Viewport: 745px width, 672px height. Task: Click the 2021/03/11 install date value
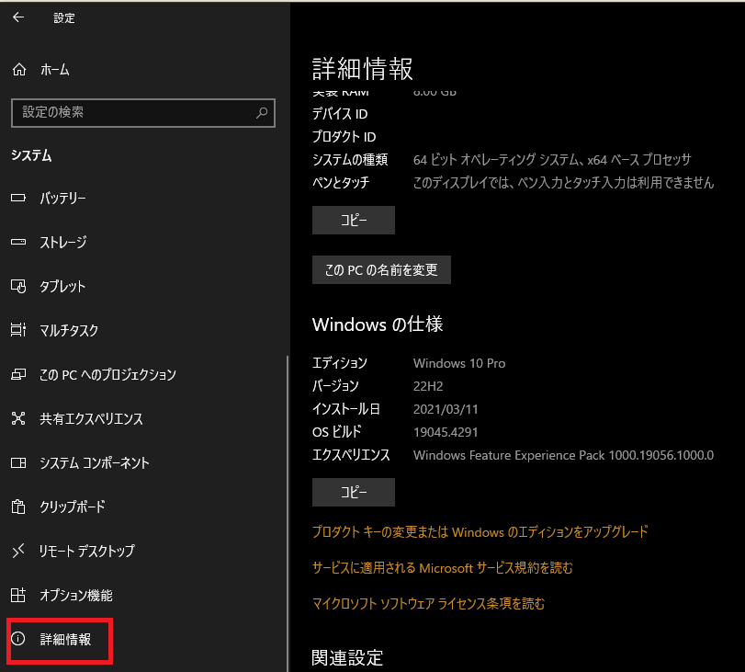(x=446, y=409)
